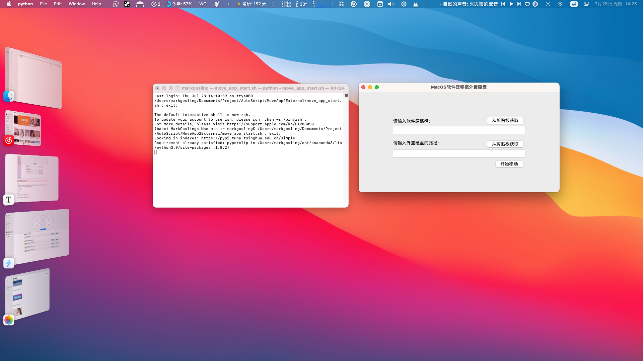The image size is (643, 361).
Task: Open date and time 7月28日 周四 14:25
Action: coord(616,4)
